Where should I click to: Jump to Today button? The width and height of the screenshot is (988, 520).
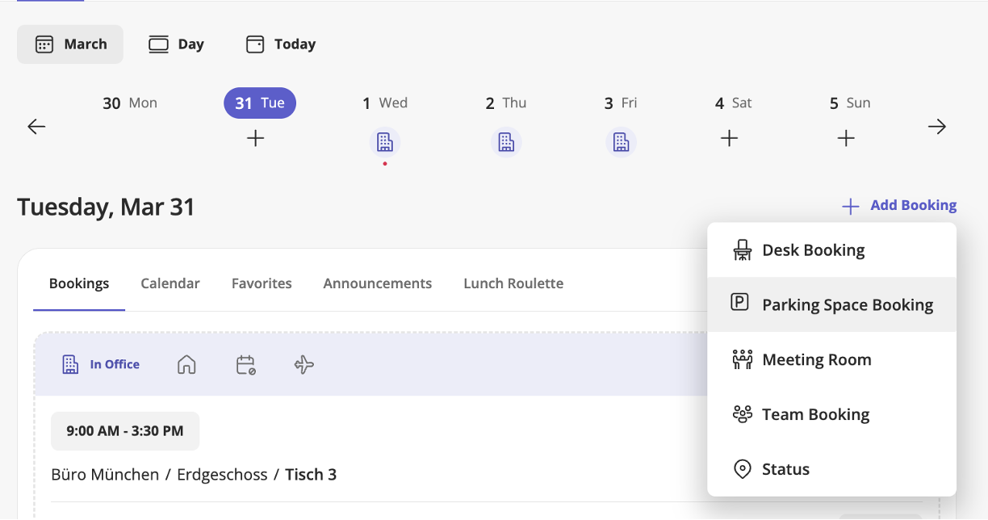pos(280,44)
